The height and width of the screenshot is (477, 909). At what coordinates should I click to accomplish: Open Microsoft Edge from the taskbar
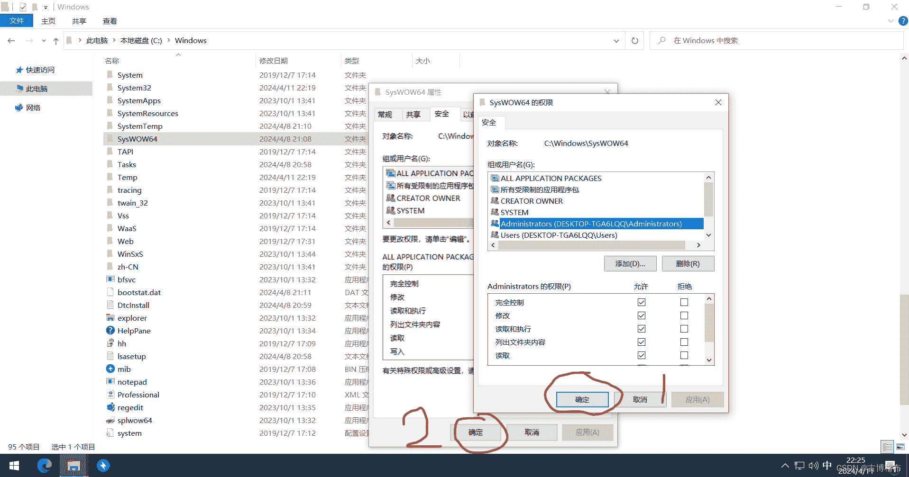click(x=44, y=466)
